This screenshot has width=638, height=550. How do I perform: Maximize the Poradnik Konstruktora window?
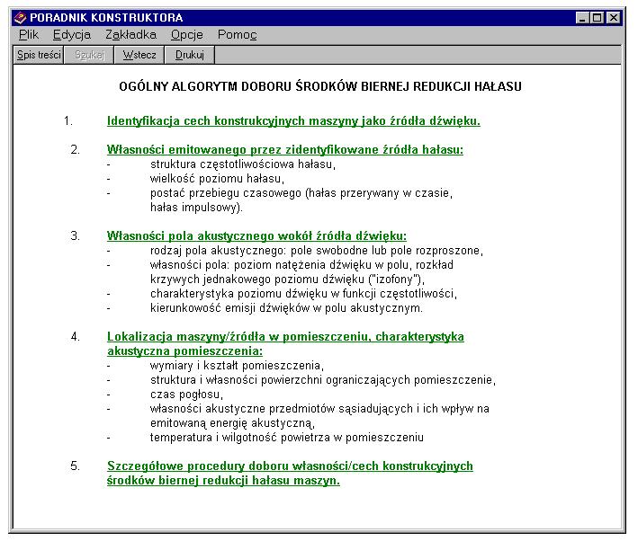(x=597, y=18)
